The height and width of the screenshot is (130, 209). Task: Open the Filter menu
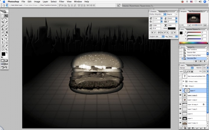point(62,2)
